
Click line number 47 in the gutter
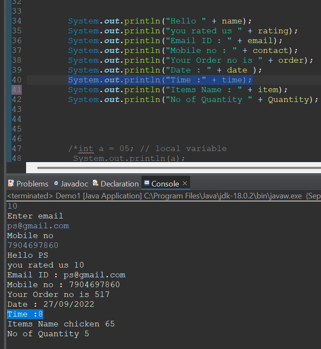click(x=17, y=148)
